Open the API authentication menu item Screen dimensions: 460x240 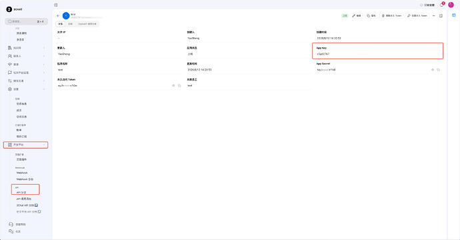pos(21,192)
